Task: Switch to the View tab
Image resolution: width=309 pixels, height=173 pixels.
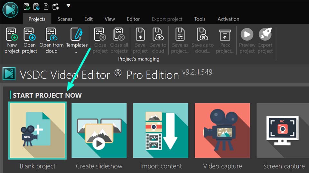Action: pyautogui.click(x=110, y=19)
